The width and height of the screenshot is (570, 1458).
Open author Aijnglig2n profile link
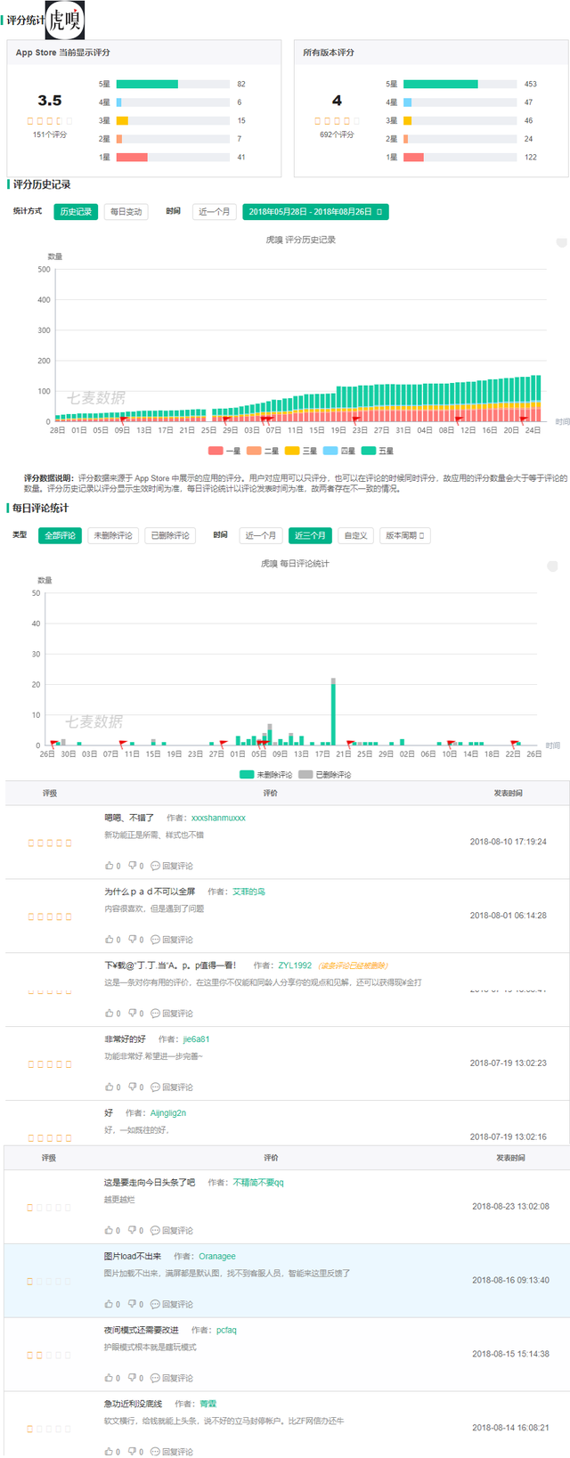[167, 1113]
